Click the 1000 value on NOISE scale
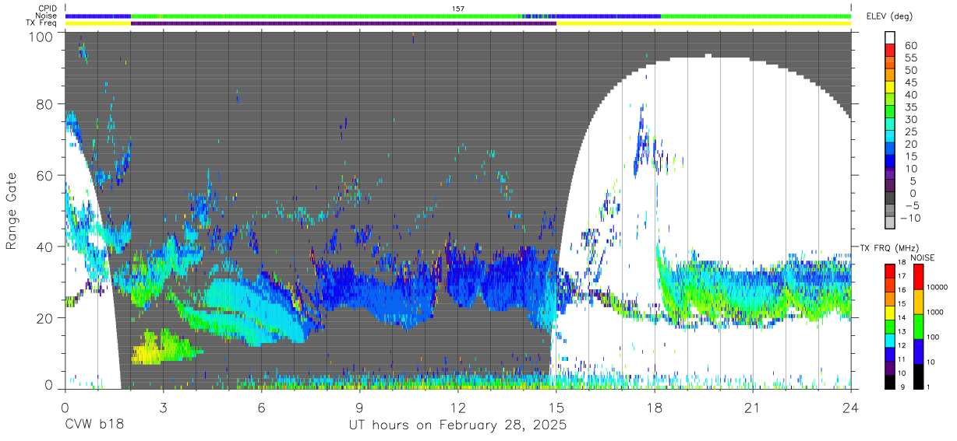 click(937, 313)
